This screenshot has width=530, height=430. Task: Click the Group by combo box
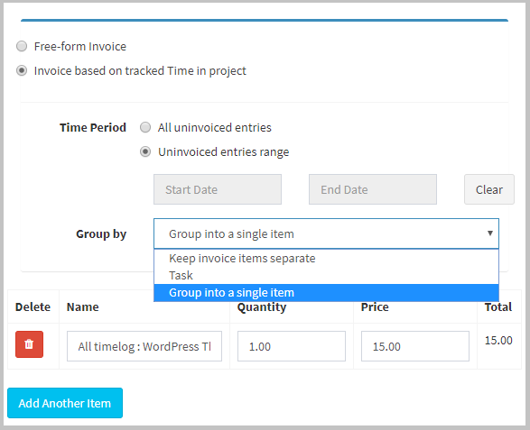pos(326,233)
